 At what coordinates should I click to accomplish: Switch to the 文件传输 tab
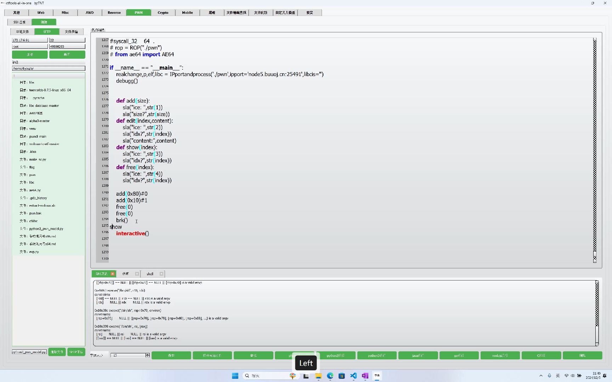72,31
